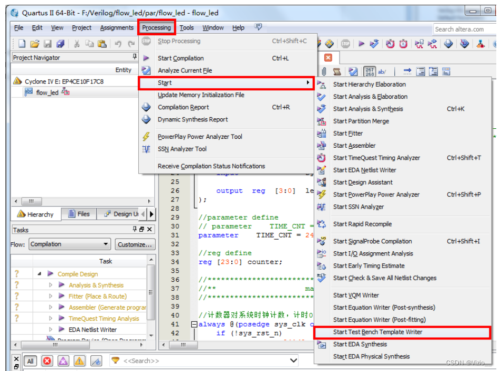This screenshot has height=371, width=500.
Task: Open PowerPlay Power Analyzer Tool
Action: [x=227, y=137]
